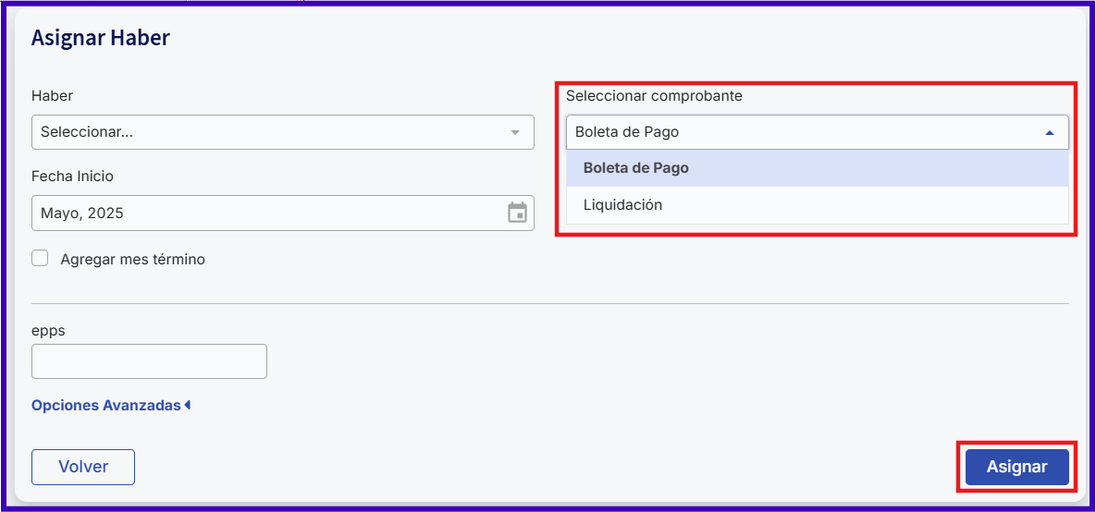Viewport: 1096px width, 512px height.
Task: Click the Fecha Inicio field showing Mayo, 2025
Action: pyautogui.click(x=282, y=213)
